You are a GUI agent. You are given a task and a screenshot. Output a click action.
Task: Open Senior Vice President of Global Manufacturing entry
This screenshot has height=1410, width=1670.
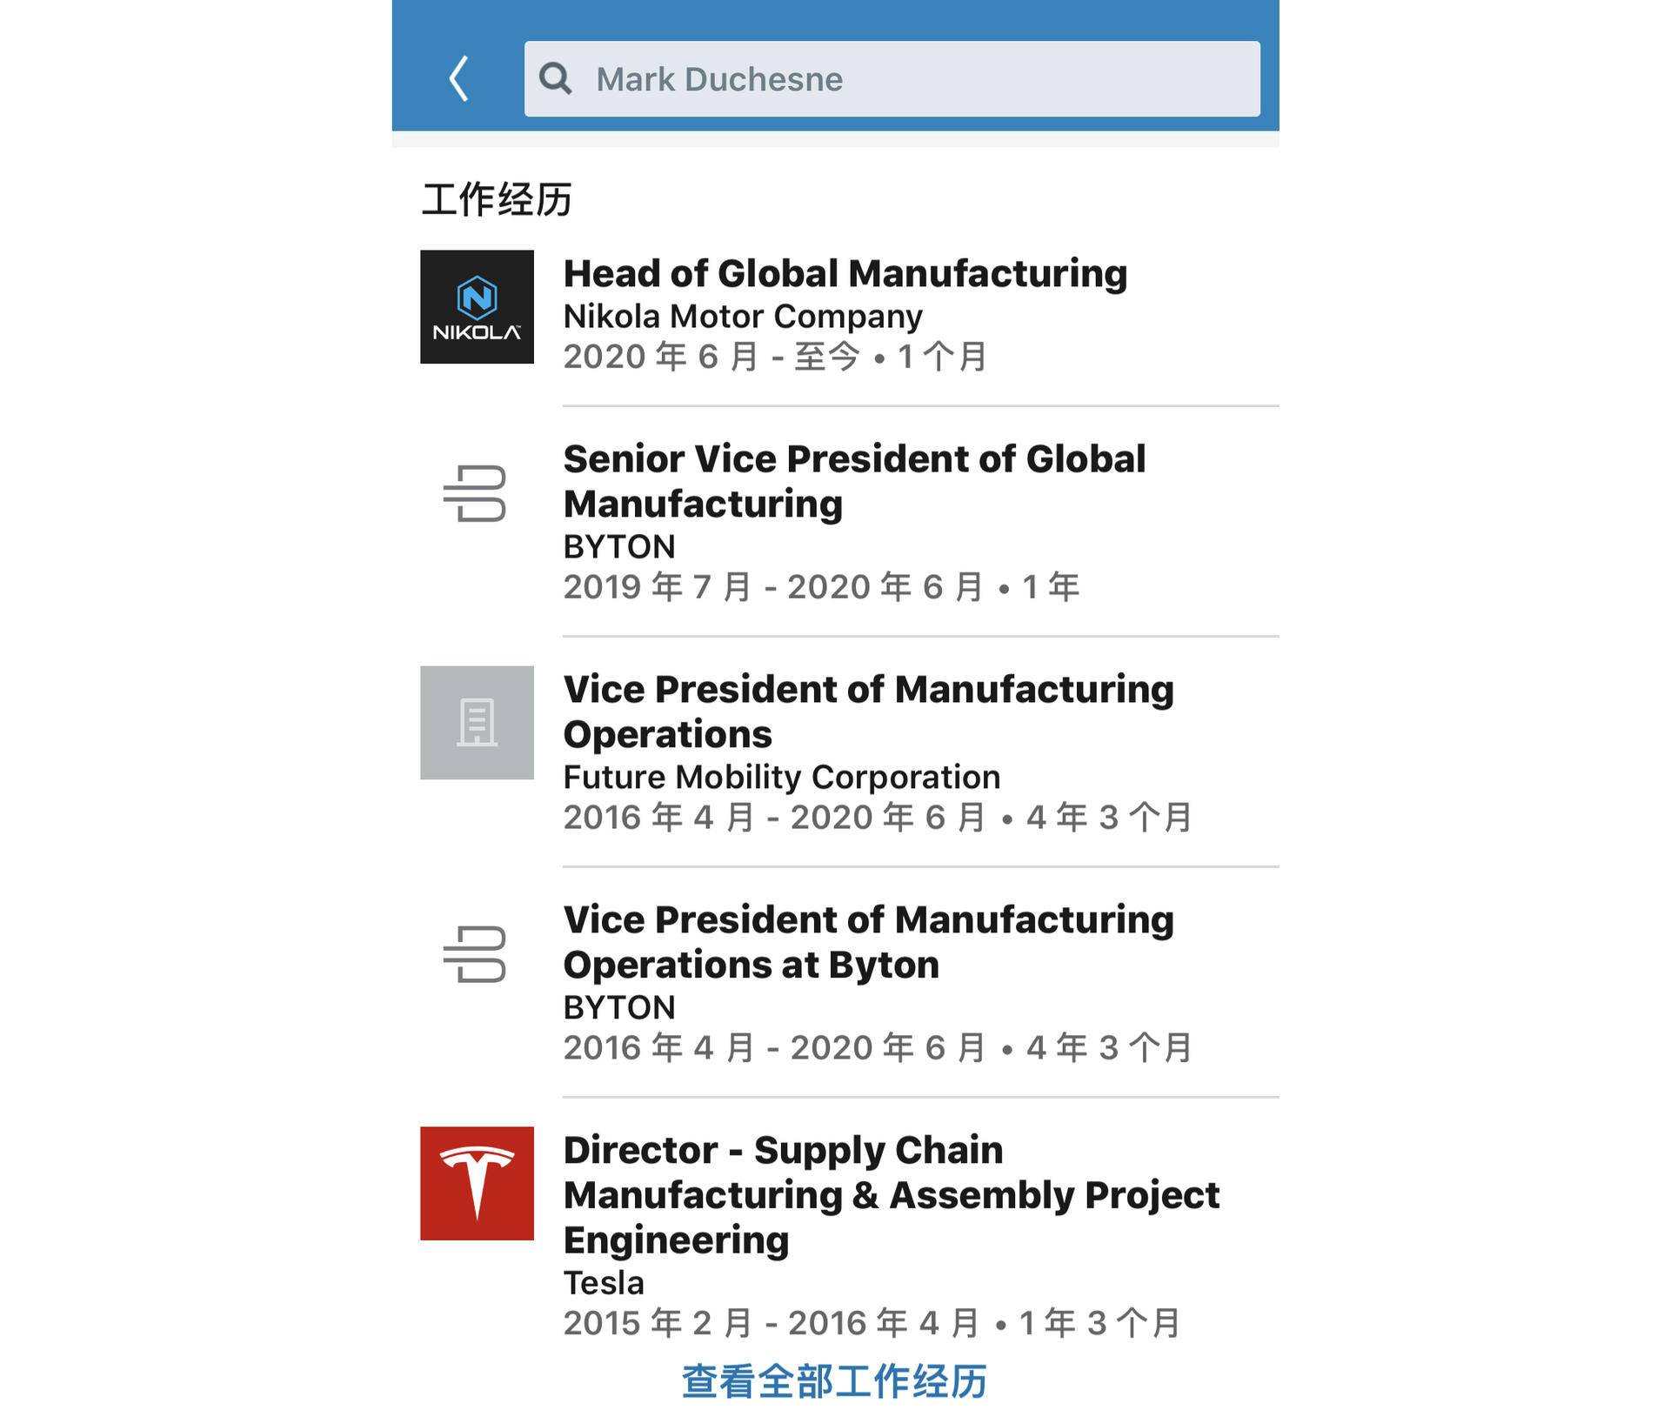[855, 481]
